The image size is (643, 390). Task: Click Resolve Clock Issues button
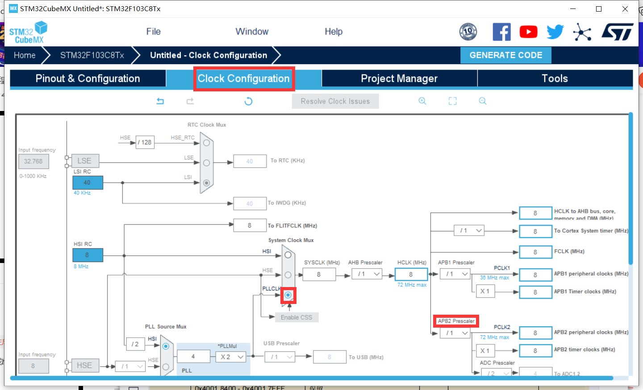335,101
